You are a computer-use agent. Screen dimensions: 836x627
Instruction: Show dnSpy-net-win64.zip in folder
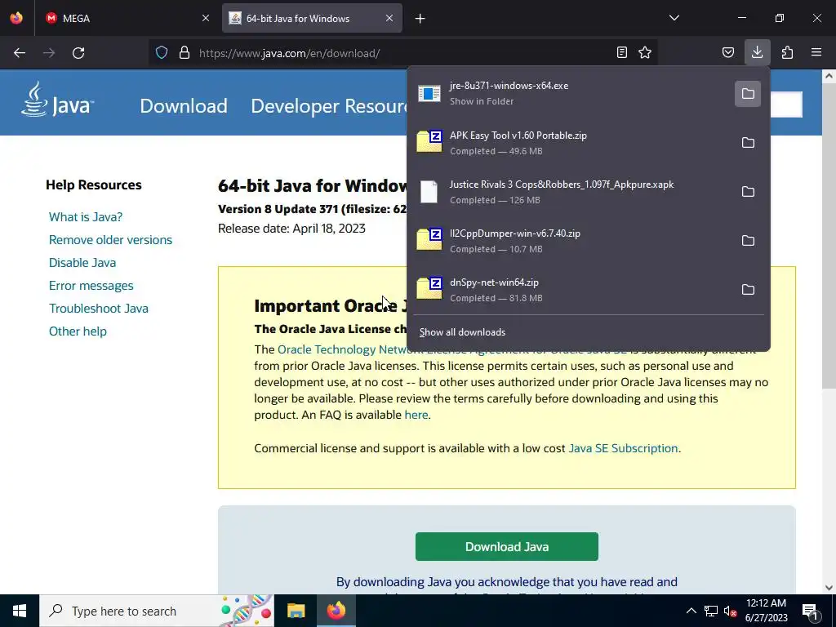pyautogui.click(x=748, y=290)
